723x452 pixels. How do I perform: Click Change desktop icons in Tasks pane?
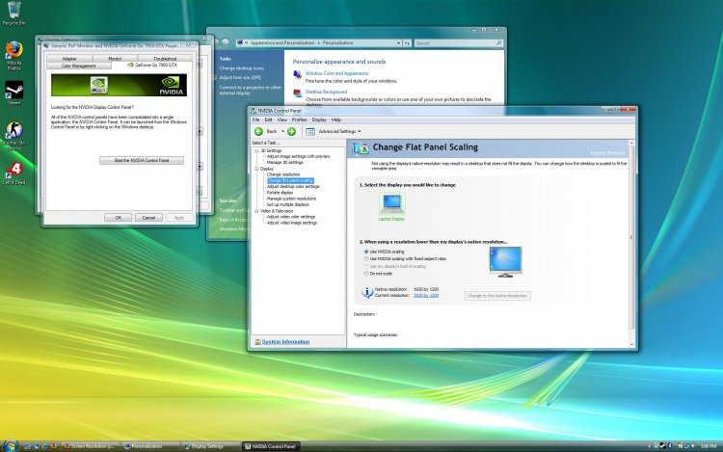242,68
